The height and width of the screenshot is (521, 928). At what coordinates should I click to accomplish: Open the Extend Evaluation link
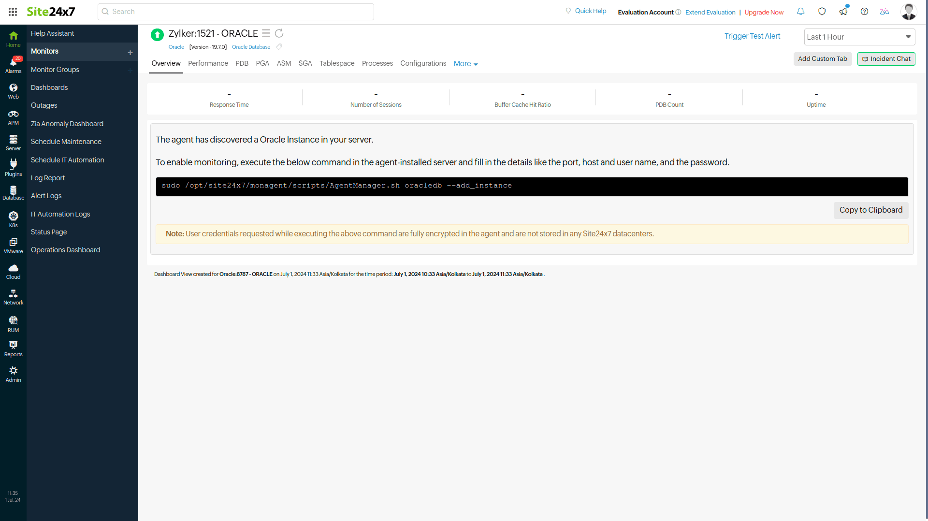[x=710, y=12]
